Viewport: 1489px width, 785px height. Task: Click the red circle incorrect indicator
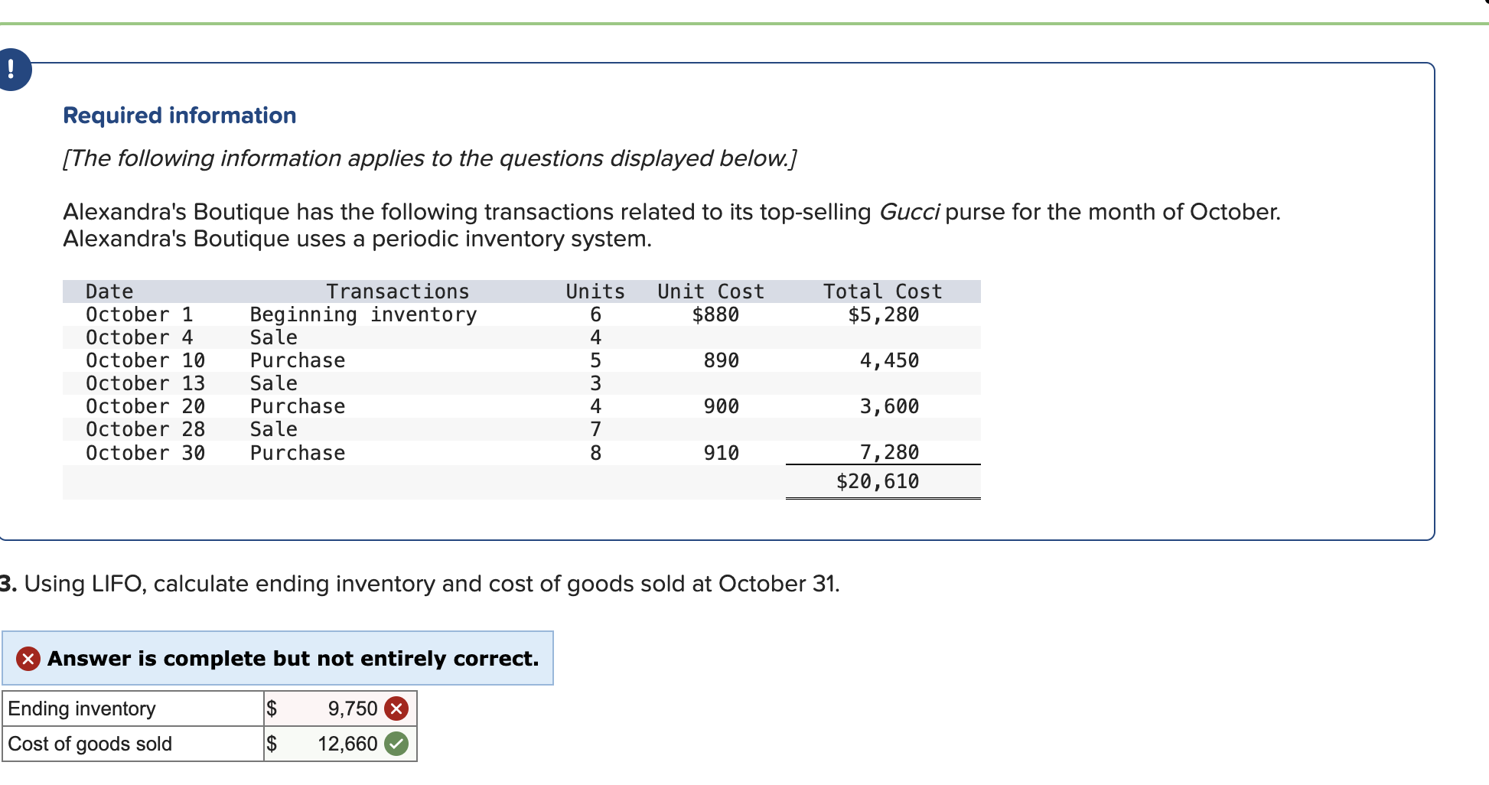pos(397,708)
